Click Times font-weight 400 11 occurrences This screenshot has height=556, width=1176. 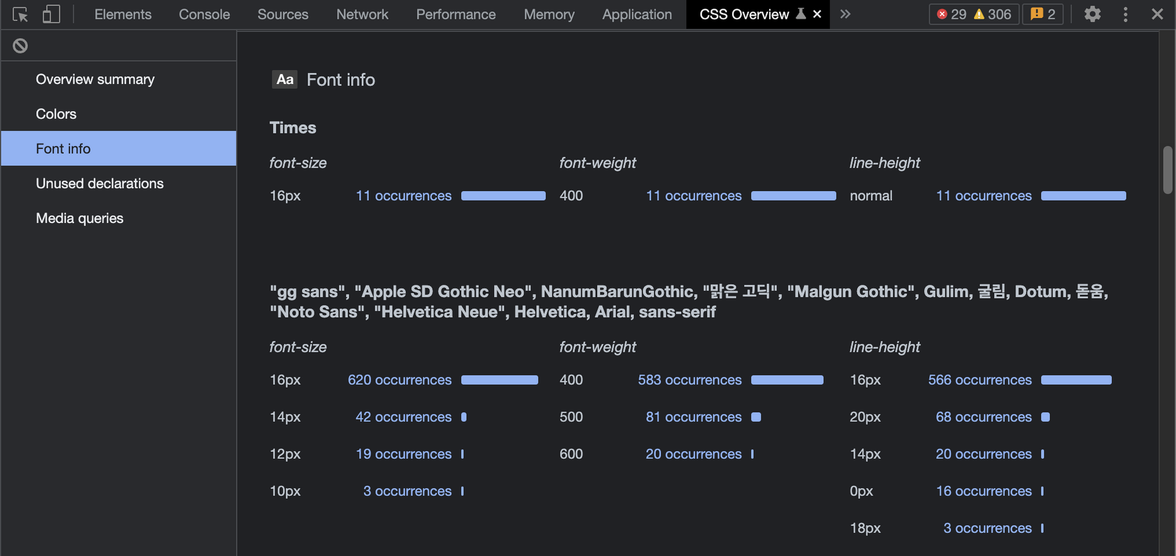pos(694,196)
